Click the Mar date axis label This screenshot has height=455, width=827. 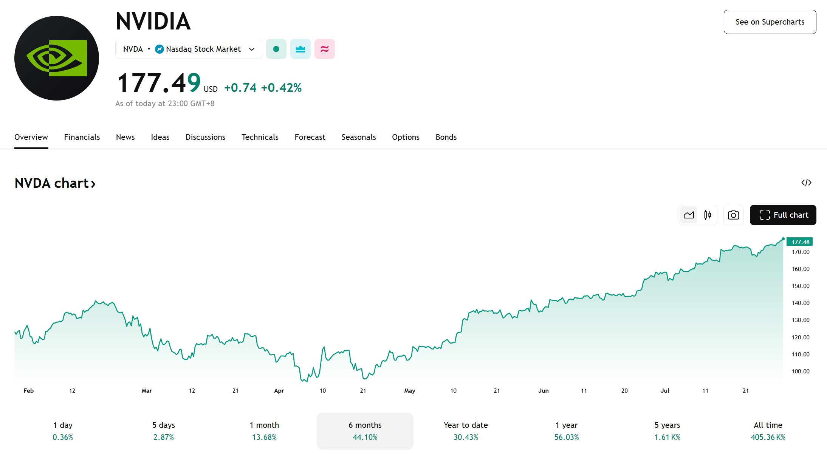pos(147,391)
